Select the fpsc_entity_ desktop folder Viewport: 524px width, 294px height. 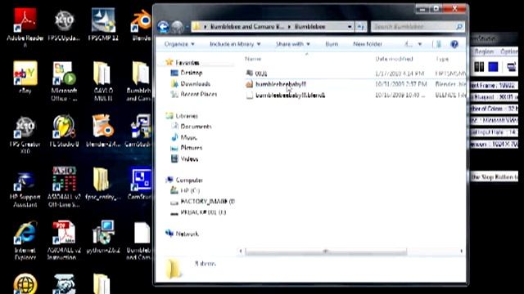point(103,184)
